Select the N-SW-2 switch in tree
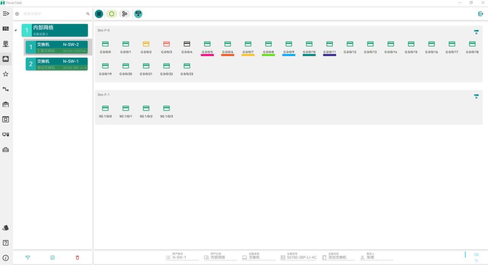Viewport: 488px width, 265px height. (57, 47)
